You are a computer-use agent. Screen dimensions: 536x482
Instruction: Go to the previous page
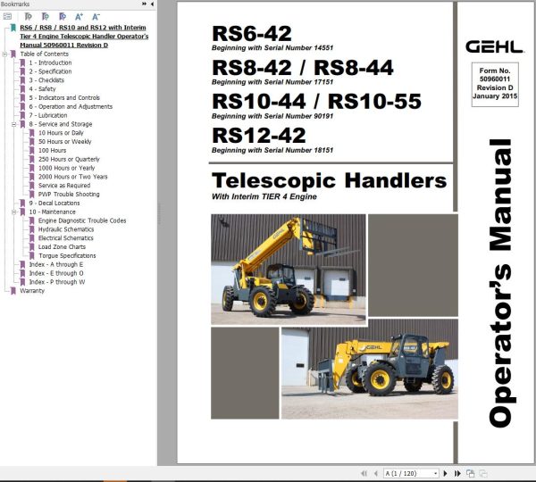(x=376, y=473)
